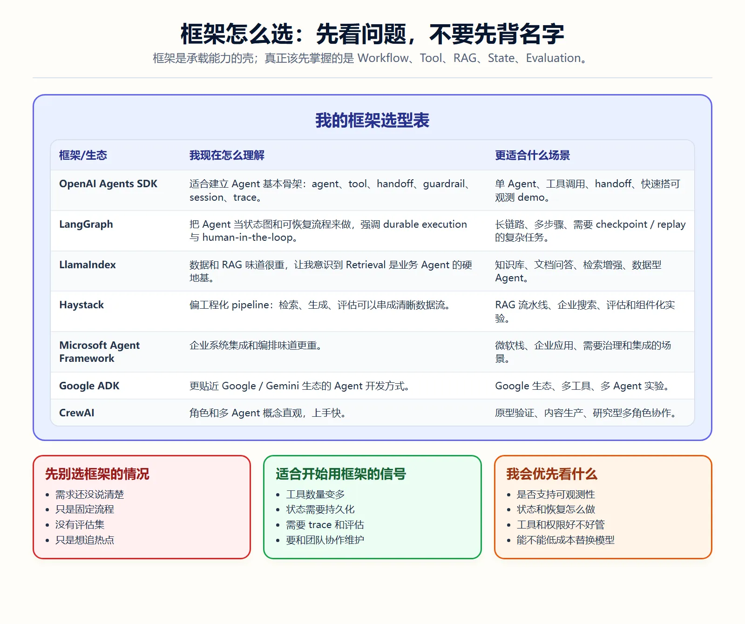Select the OpenAI Agents SDK row name
This screenshot has height=624, width=745.
pyautogui.click(x=108, y=184)
